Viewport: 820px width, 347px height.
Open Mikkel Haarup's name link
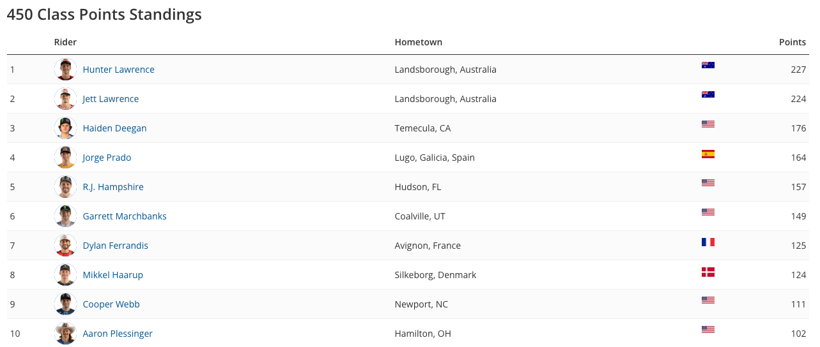[x=112, y=275]
